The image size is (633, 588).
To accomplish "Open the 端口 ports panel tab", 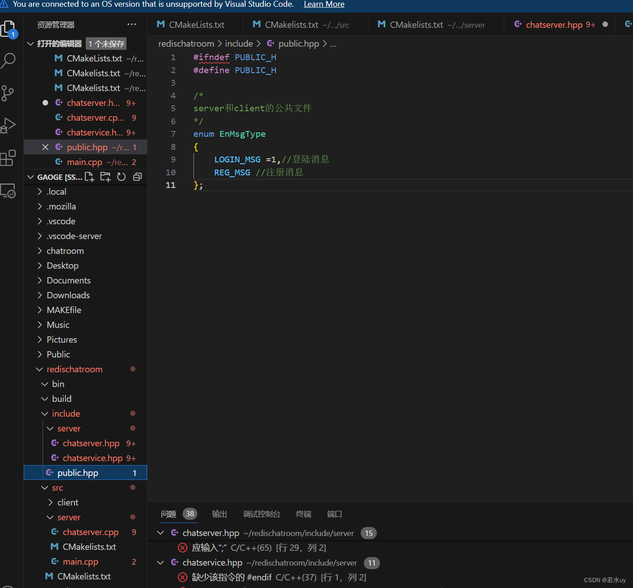I will (334, 514).
